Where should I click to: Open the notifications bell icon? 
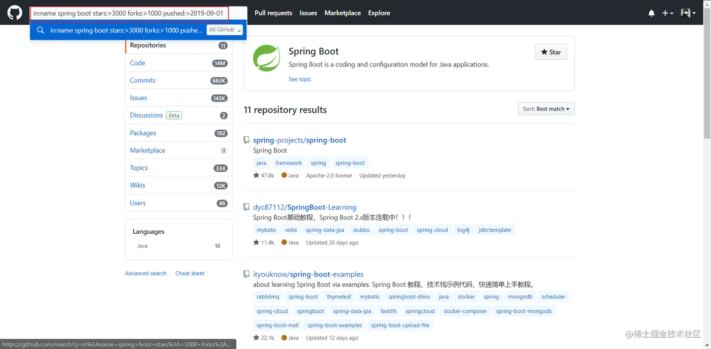click(x=651, y=13)
